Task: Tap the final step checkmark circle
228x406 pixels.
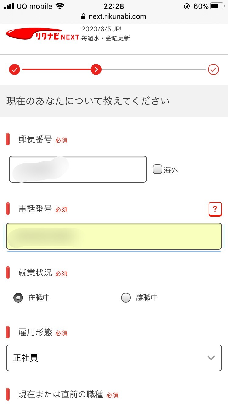Action: [x=213, y=70]
